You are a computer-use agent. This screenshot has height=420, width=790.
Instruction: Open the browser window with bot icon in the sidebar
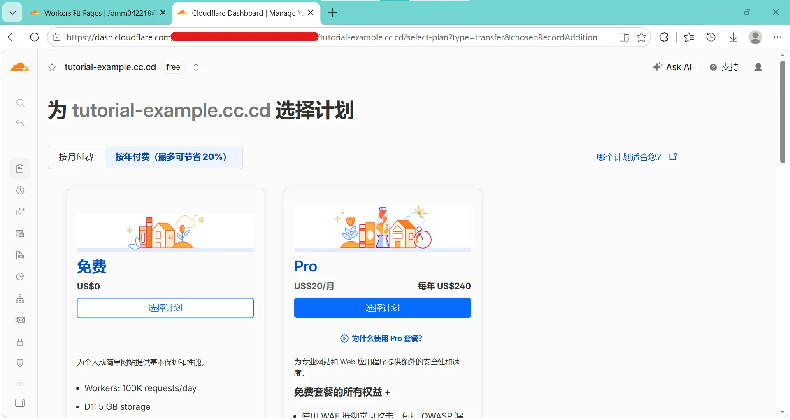click(x=20, y=233)
